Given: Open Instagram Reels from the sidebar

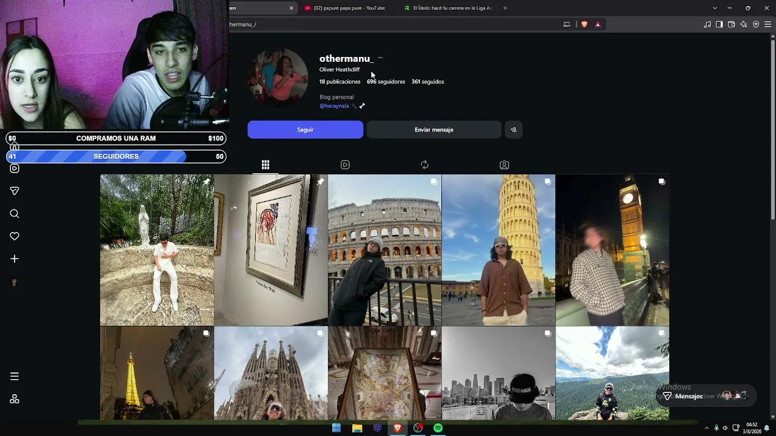Looking at the screenshot, I should pos(15,168).
